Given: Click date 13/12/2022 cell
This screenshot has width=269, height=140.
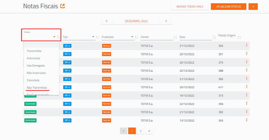Looking at the screenshot, I should (x=187, y=121).
